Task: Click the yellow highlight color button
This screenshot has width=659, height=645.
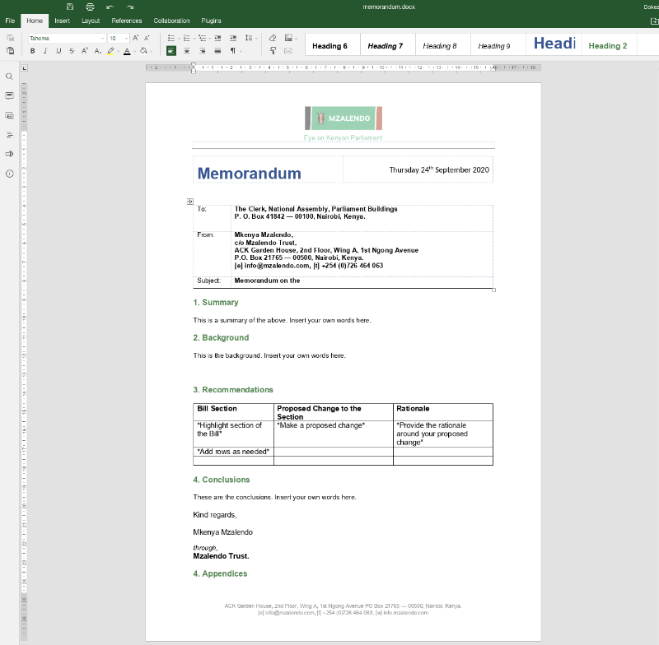Action: (110, 51)
